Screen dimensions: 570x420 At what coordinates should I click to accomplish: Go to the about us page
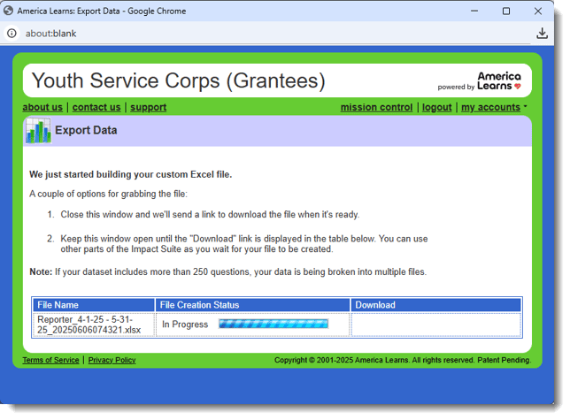[x=42, y=107]
